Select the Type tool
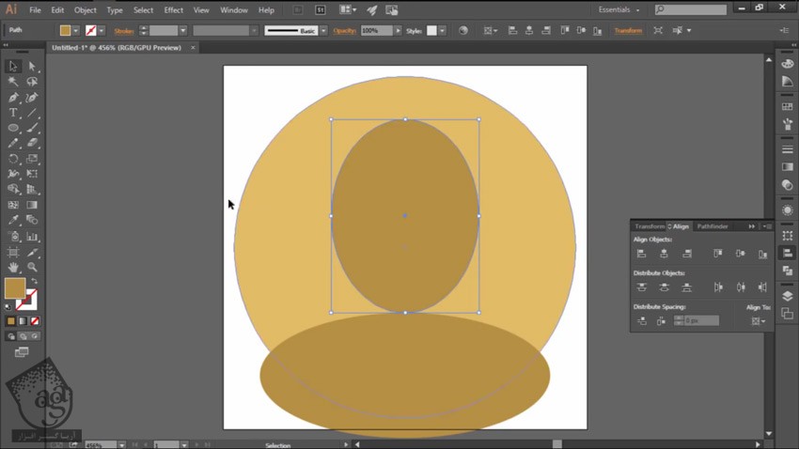The width and height of the screenshot is (799, 449). (13, 113)
